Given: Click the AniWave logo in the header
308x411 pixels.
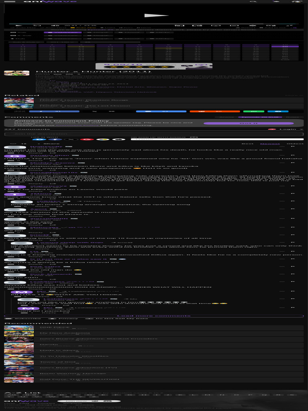Looking at the screenshot, I should click(50, 1).
